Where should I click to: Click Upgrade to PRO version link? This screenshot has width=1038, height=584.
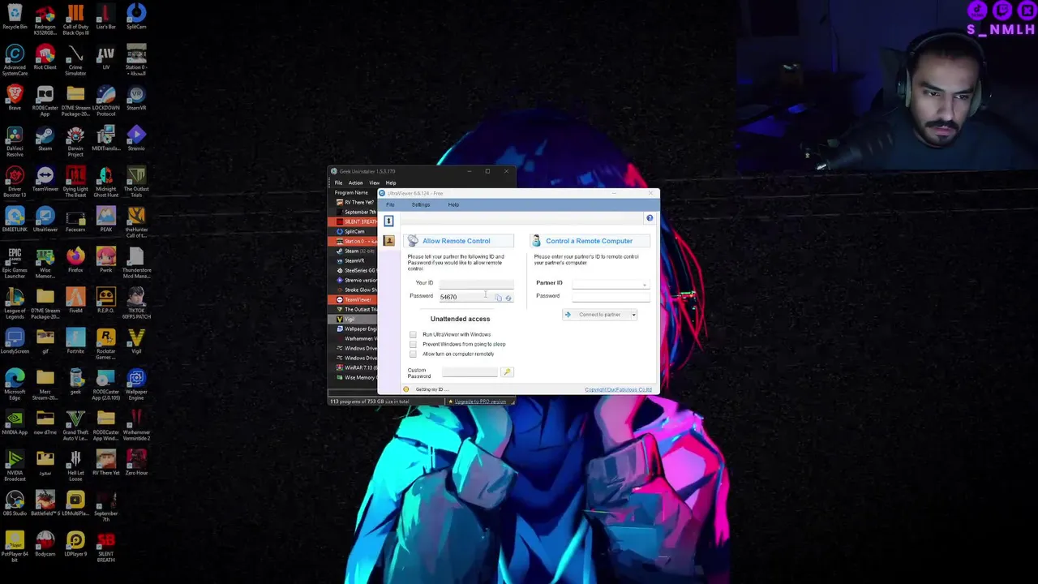tap(480, 401)
